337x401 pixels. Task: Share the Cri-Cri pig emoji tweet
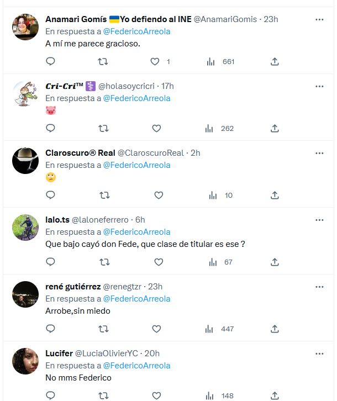275,128
